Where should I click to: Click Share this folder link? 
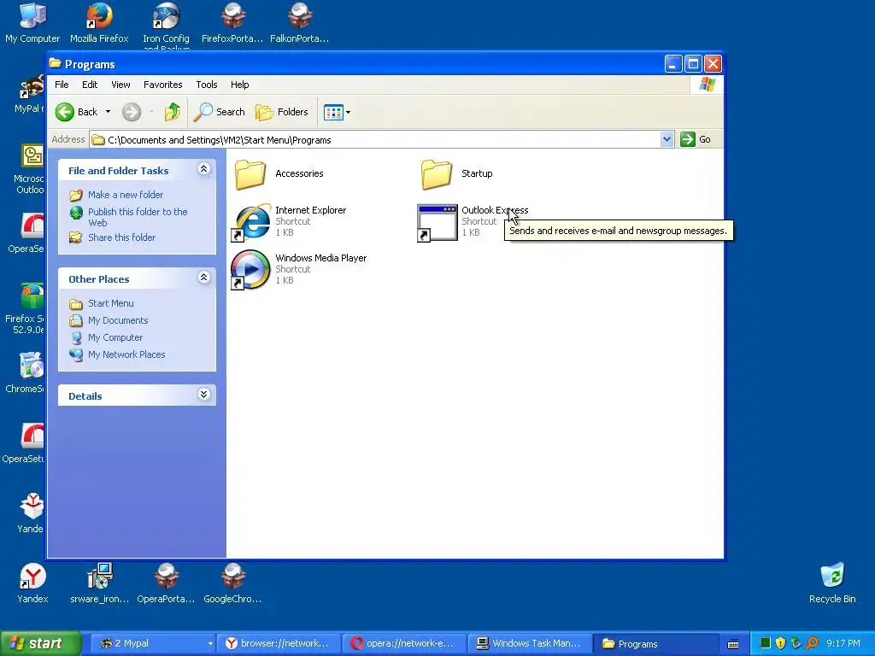[121, 237]
